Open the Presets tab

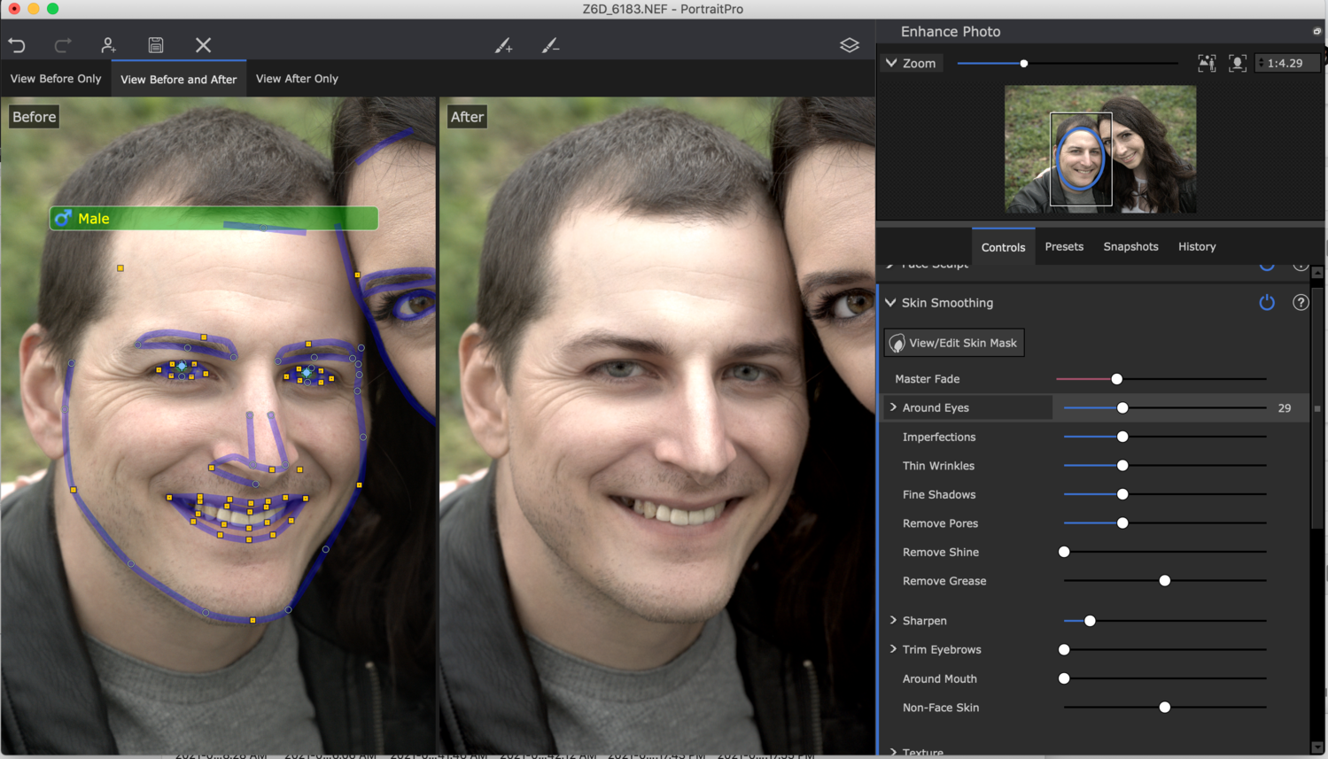point(1064,247)
